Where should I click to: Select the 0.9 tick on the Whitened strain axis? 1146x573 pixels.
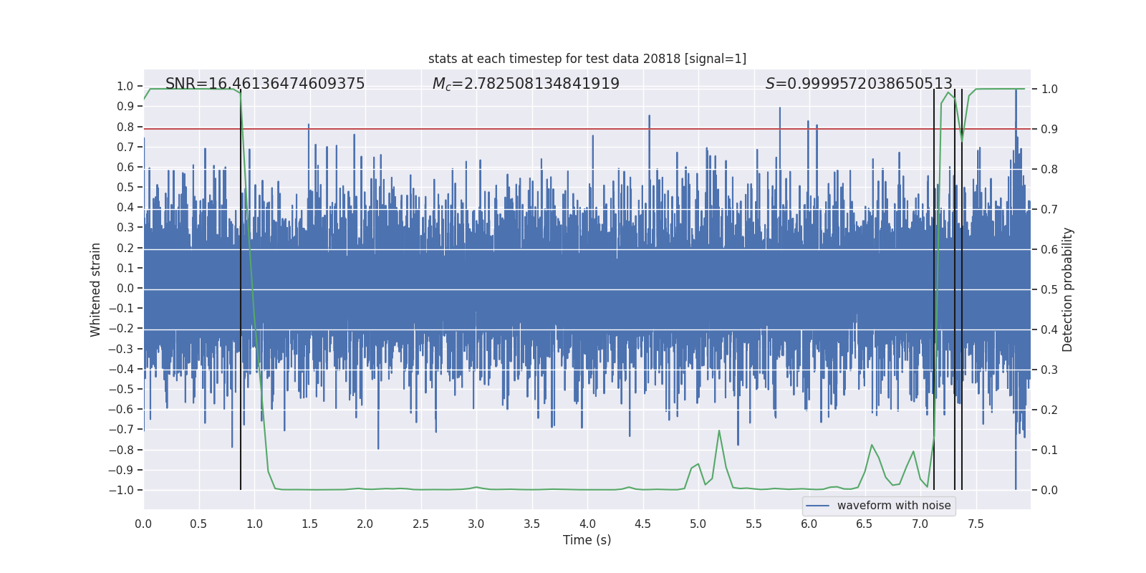(125, 106)
